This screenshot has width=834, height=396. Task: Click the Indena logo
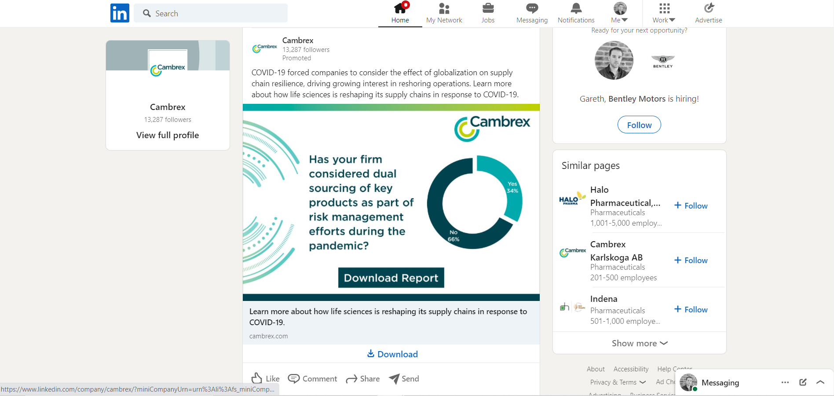pyautogui.click(x=573, y=307)
